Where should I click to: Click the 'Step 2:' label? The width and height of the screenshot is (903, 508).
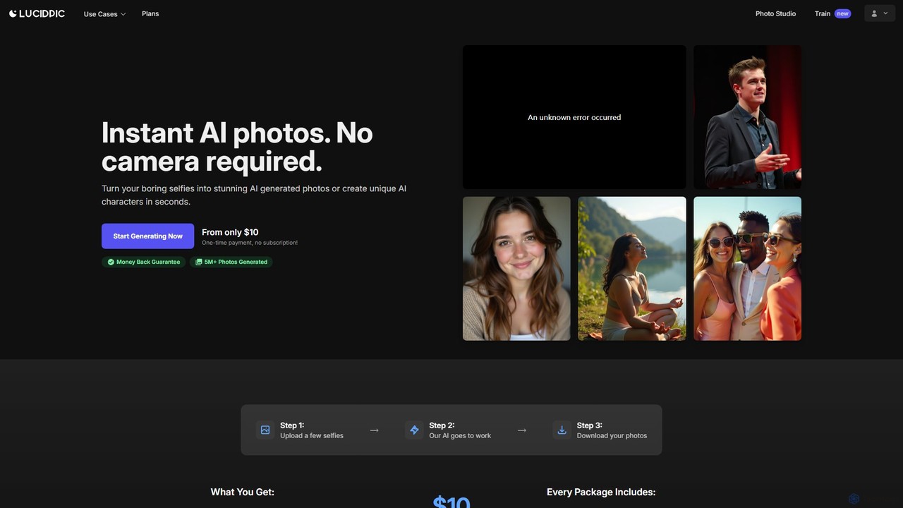coord(442,425)
